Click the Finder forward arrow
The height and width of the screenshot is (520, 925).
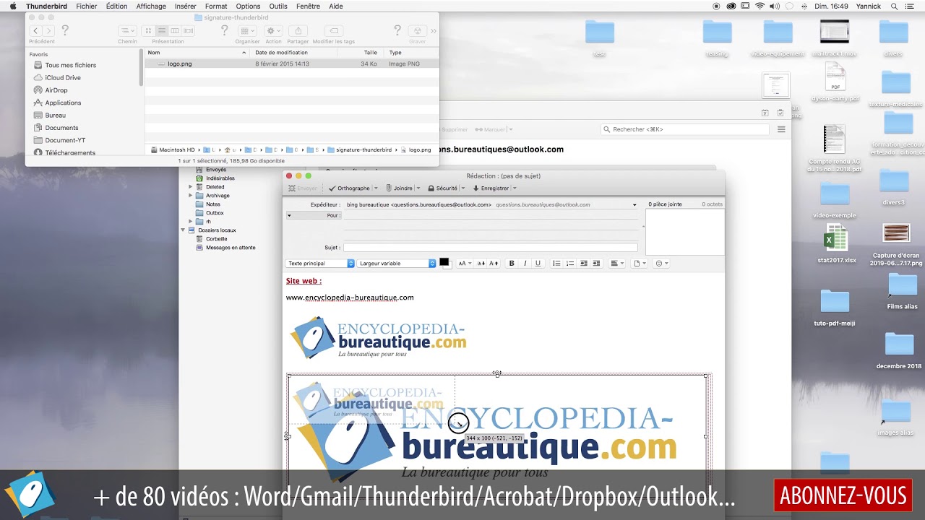pos(48,31)
